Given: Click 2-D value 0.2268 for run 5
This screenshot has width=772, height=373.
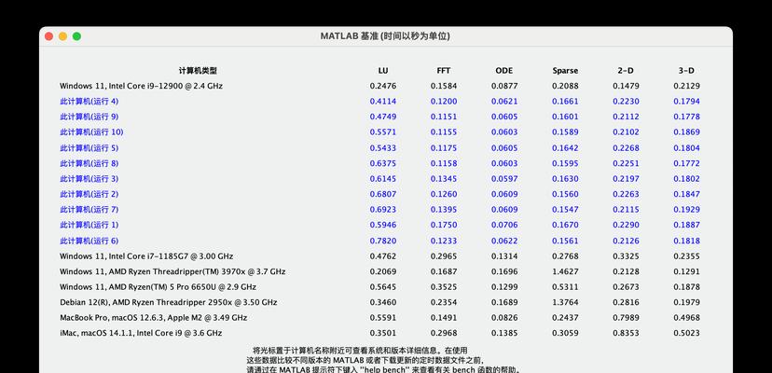Looking at the screenshot, I should 626,148.
